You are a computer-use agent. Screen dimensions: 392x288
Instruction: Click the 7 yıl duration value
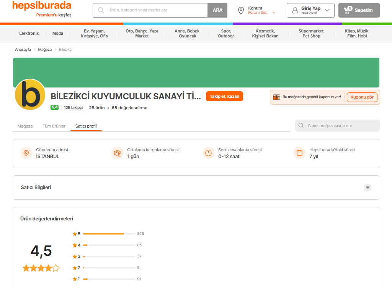tap(314, 157)
